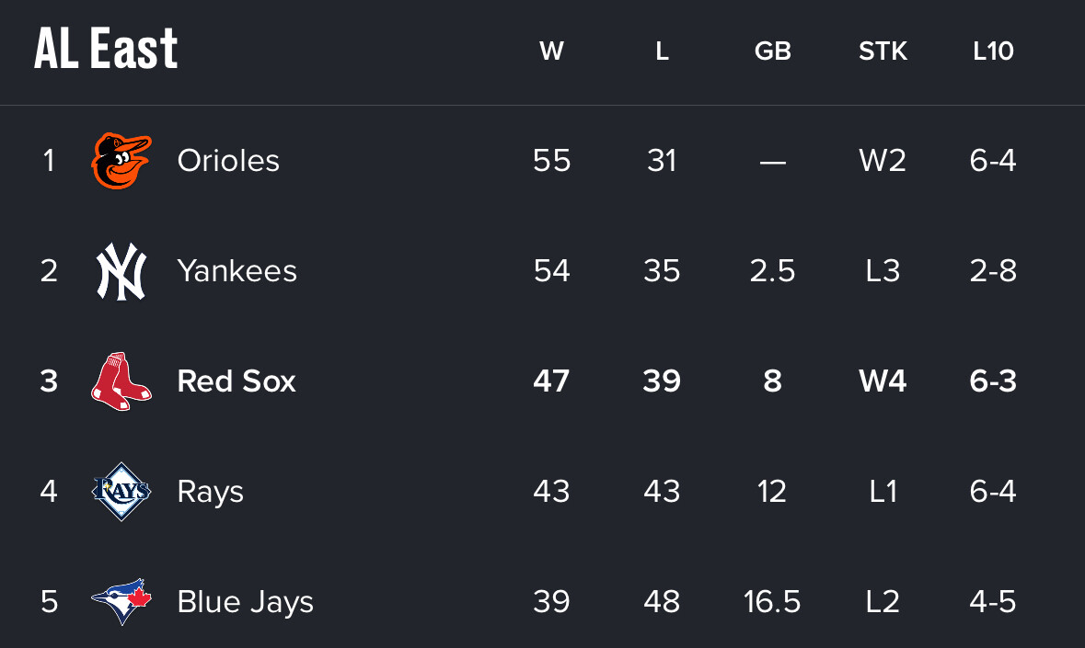The width and height of the screenshot is (1085, 648).
Task: Click the AL East division heading
Action: pos(106,49)
